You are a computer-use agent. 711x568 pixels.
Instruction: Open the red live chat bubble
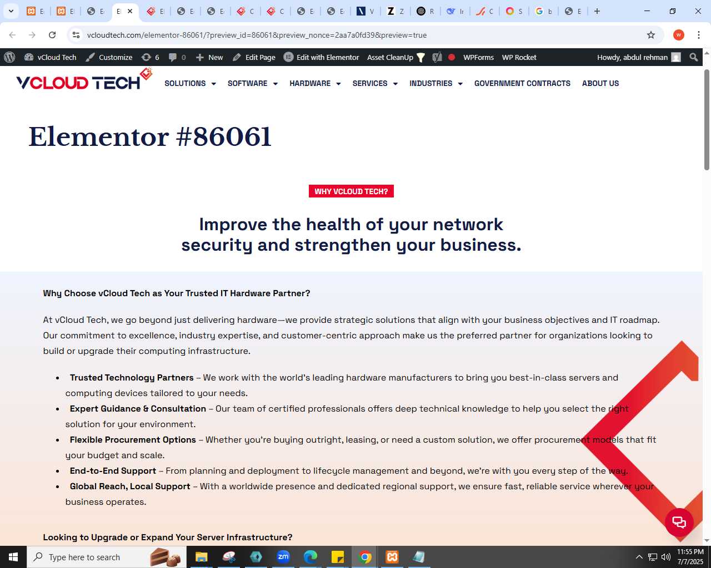(679, 522)
